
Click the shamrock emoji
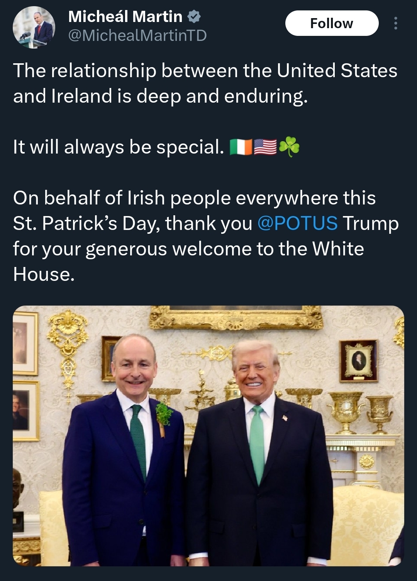point(289,147)
